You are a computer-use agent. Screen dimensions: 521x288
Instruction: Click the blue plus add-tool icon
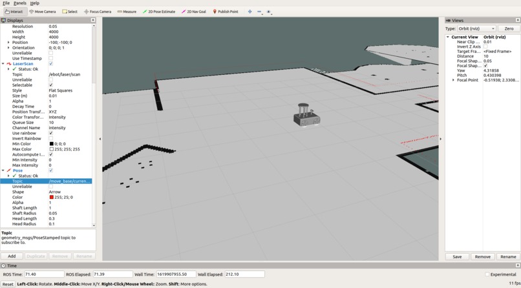[x=250, y=12]
